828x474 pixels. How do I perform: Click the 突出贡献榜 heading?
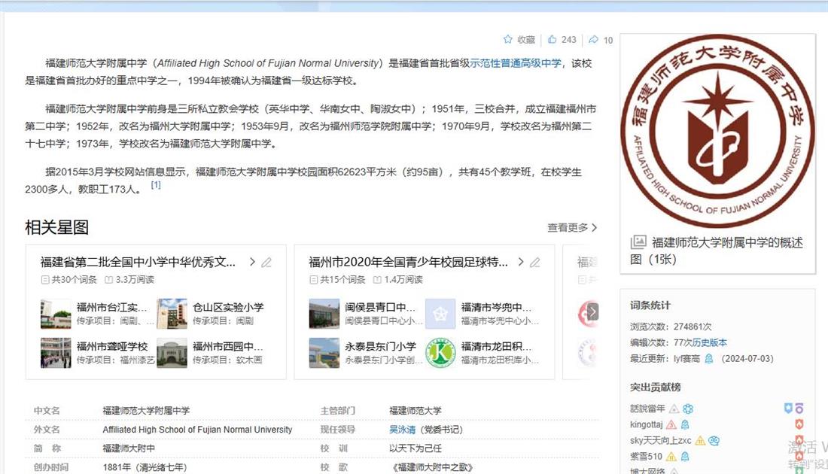point(656,387)
